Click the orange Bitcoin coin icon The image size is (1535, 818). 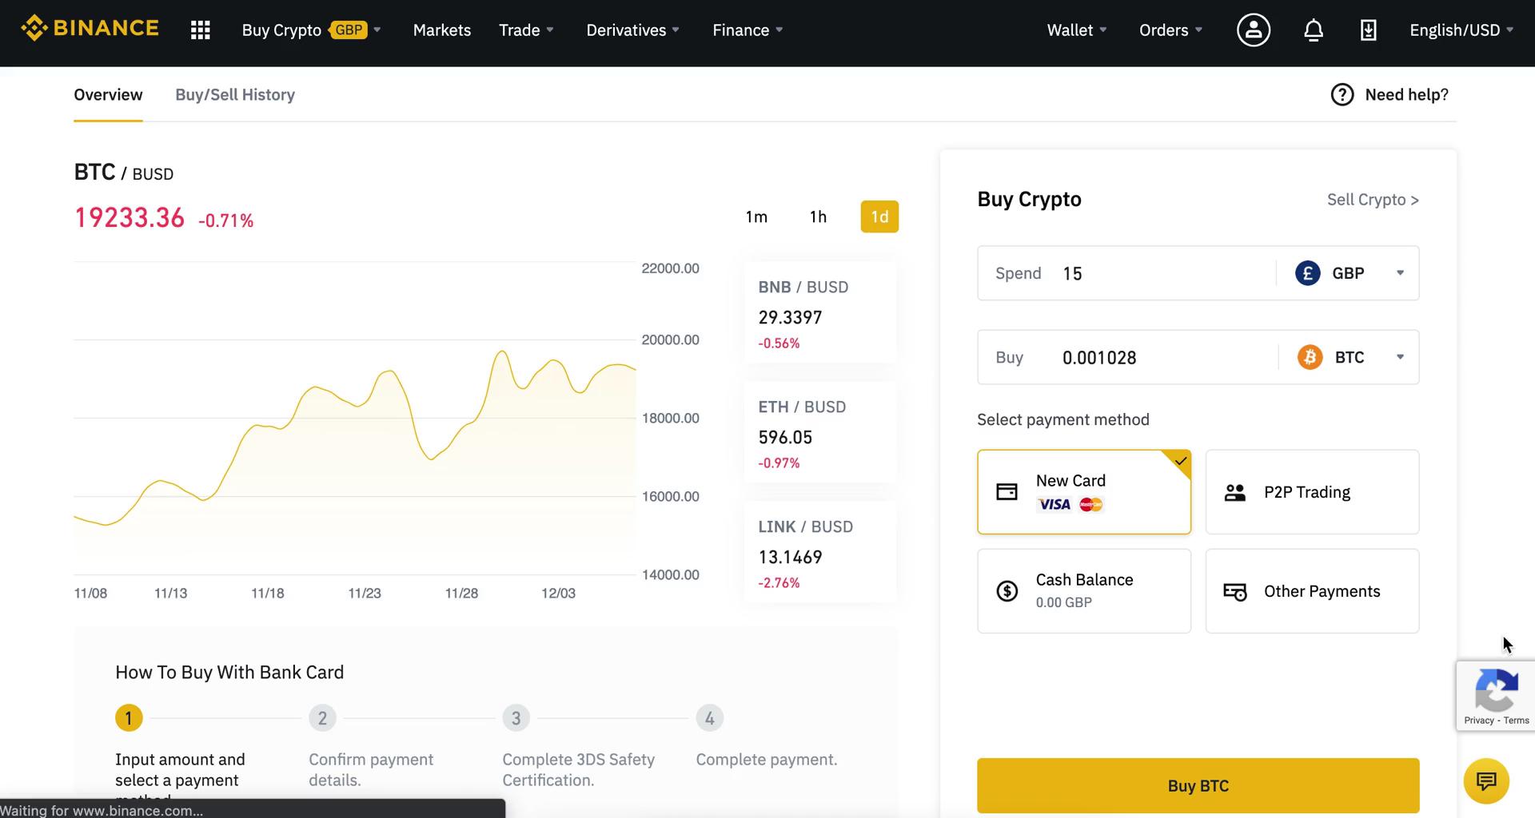[x=1310, y=357]
